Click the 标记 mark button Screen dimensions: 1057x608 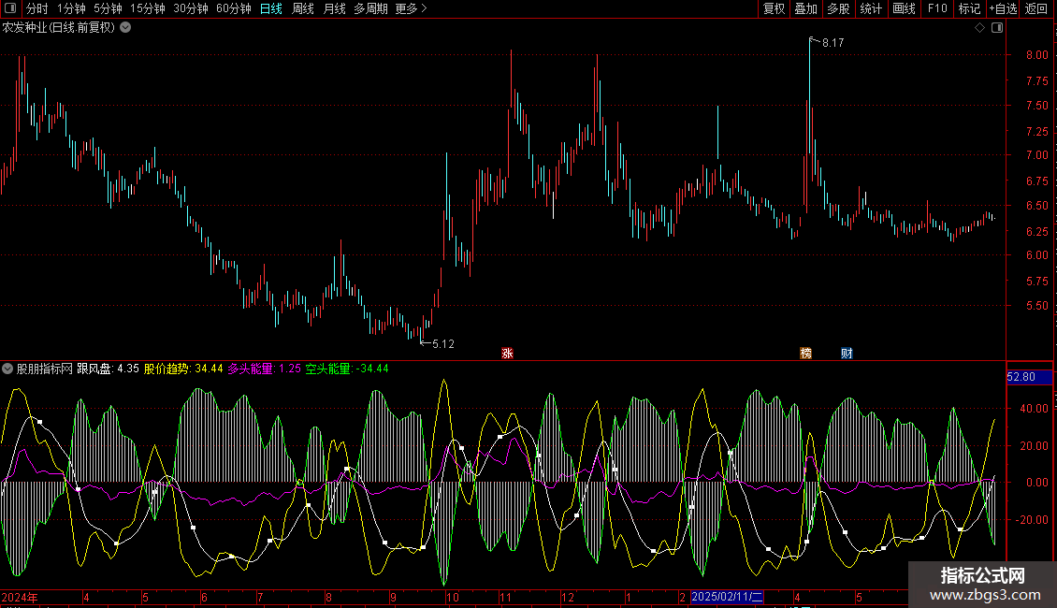969,8
